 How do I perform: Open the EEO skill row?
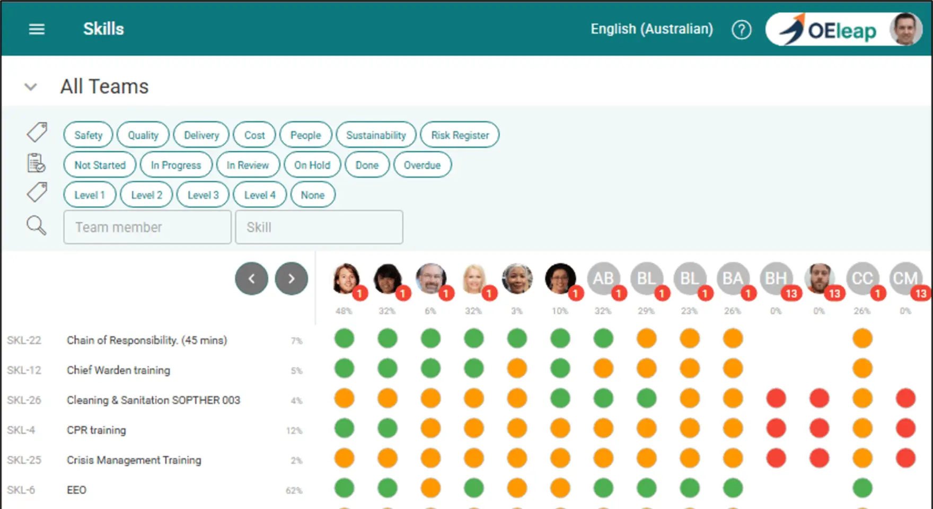[76, 490]
